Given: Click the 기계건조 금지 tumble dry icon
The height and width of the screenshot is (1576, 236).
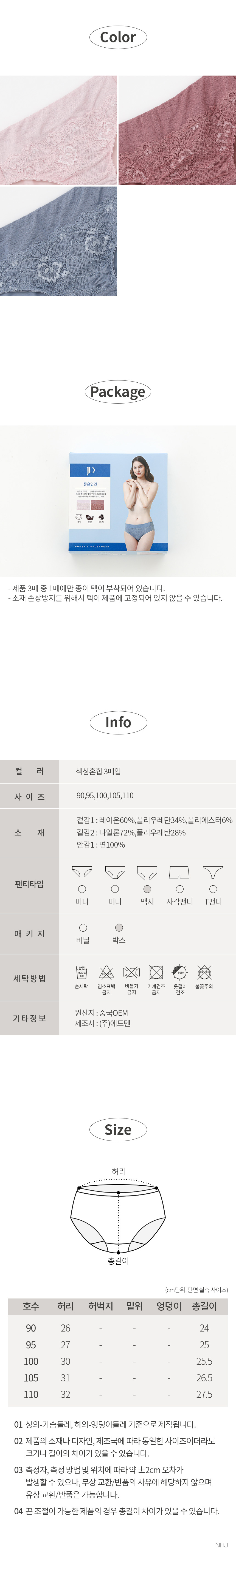Looking at the screenshot, I should [156, 971].
